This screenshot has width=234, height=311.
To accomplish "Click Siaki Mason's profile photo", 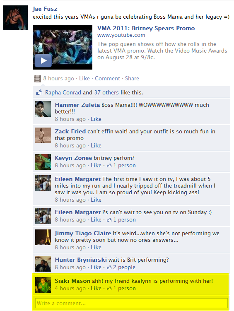I will [x=43, y=285].
